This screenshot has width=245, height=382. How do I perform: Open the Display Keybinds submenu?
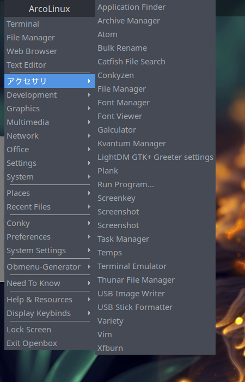click(x=50, y=313)
